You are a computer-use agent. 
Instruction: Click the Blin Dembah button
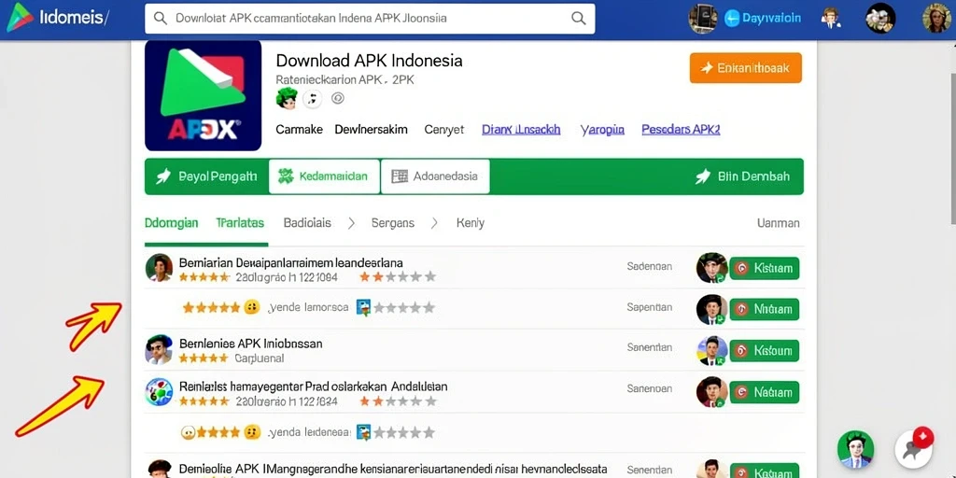[x=742, y=176]
